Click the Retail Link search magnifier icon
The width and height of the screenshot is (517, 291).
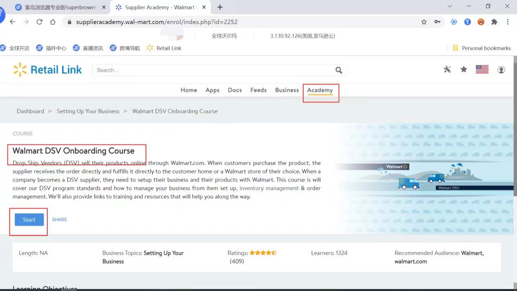(x=339, y=70)
